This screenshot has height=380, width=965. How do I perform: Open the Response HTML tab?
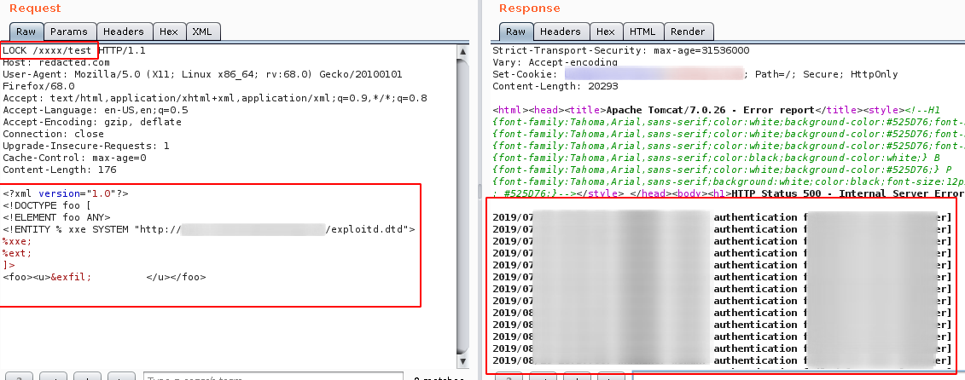[642, 32]
